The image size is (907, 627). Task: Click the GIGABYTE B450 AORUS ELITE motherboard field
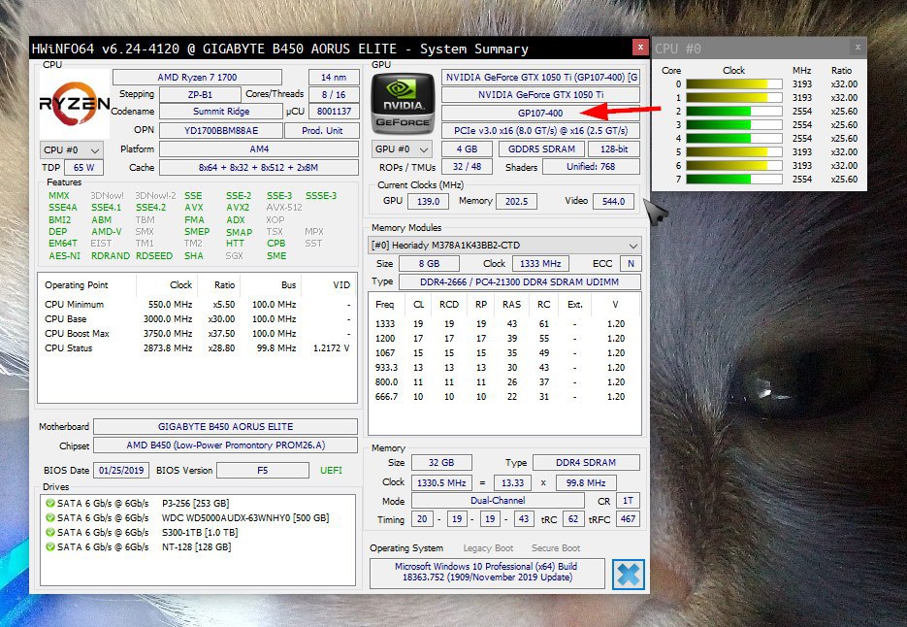coord(226,427)
